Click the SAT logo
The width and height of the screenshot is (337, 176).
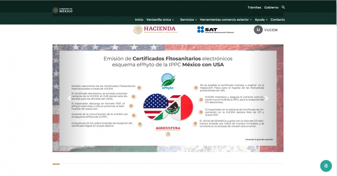[x=215, y=30]
